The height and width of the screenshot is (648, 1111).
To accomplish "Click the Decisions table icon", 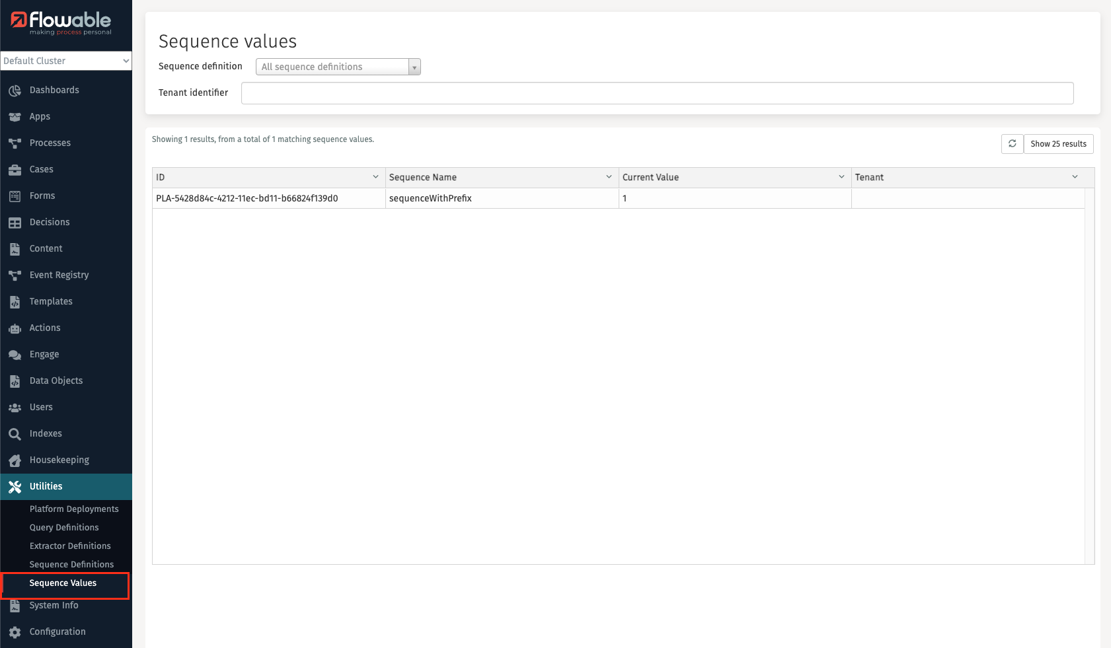I will tap(15, 223).
